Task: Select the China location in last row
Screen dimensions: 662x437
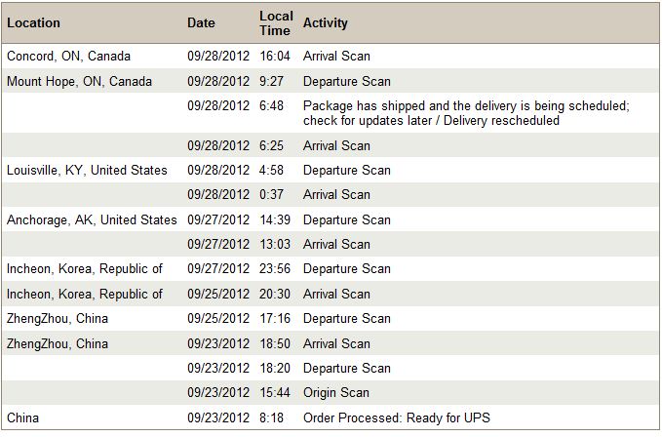Action: click(x=22, y=417)
